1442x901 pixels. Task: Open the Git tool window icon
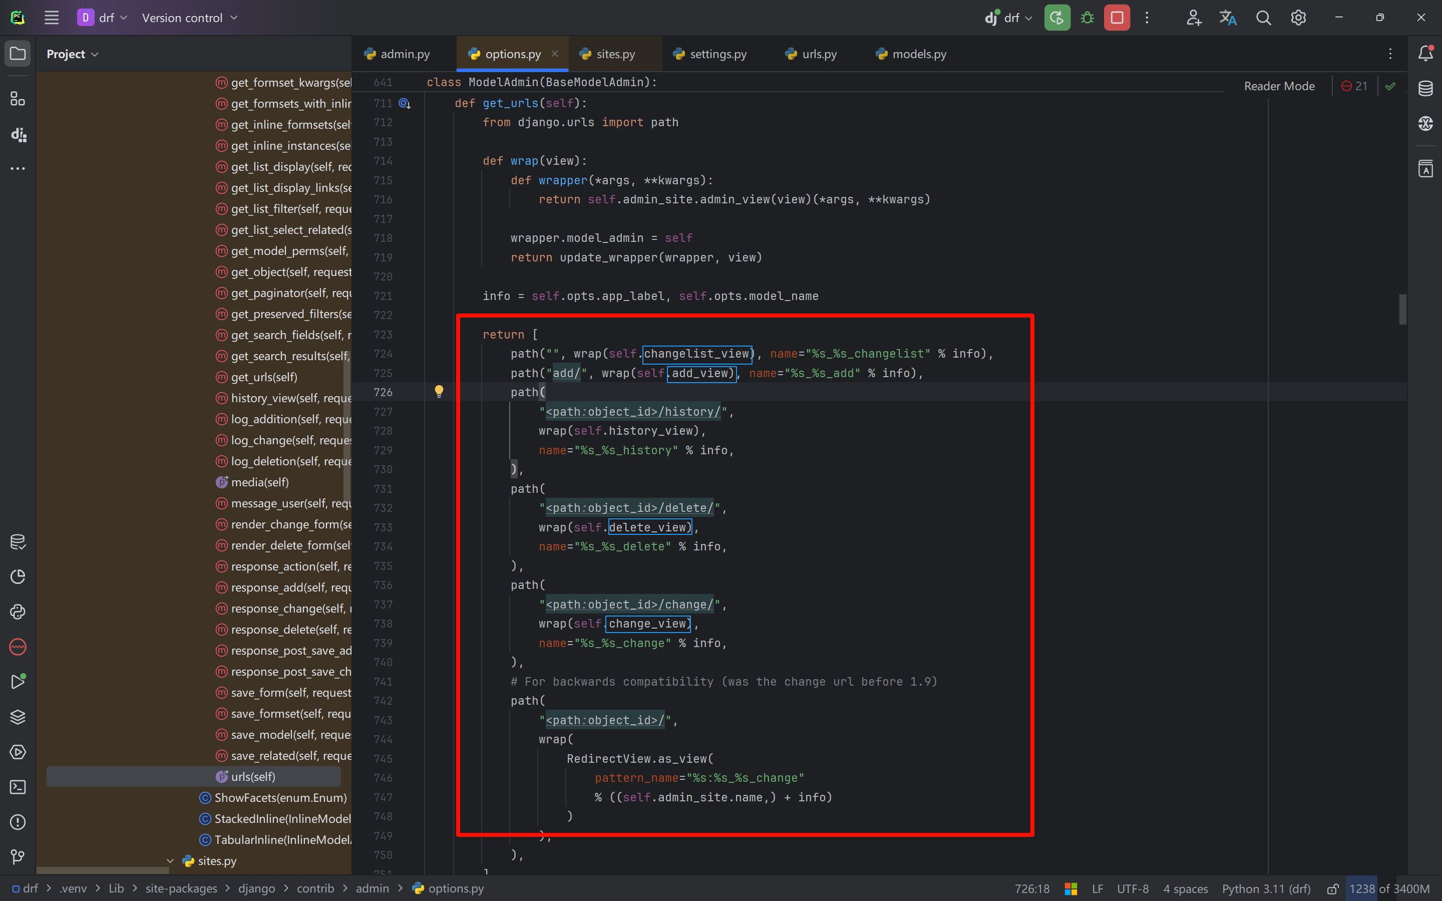18,857
